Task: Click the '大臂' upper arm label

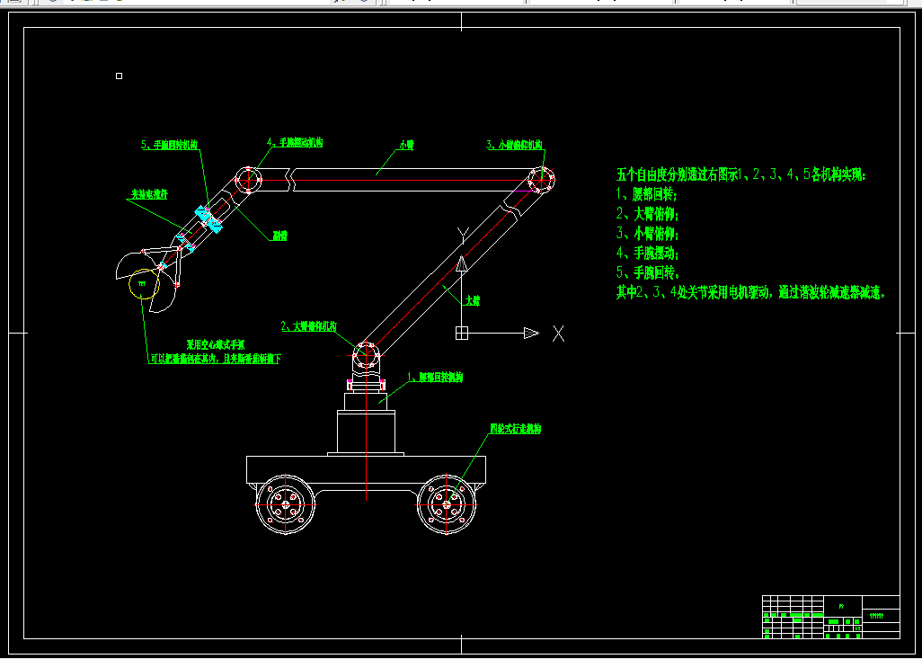Action: pos(472,300)
